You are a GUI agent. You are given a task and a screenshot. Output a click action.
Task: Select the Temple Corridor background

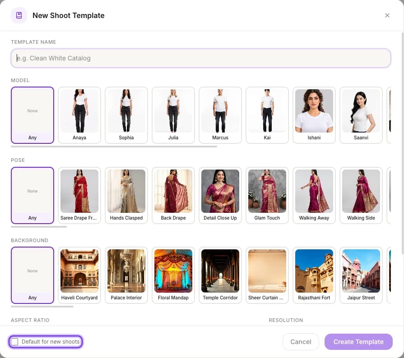pyautogui.click(x=220, y=275)
